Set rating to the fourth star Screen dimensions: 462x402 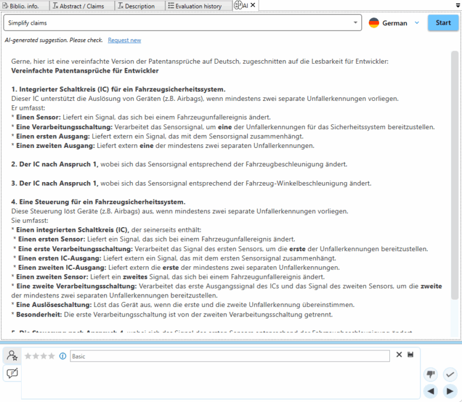click(x=52, y=356)
